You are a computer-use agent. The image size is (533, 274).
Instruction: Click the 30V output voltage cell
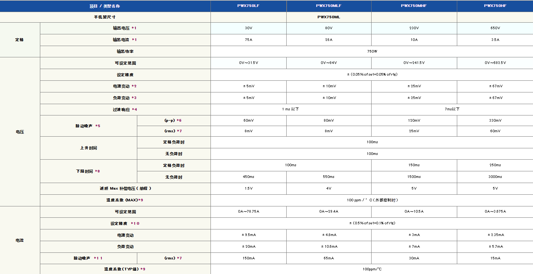click(x=248, y=28)
